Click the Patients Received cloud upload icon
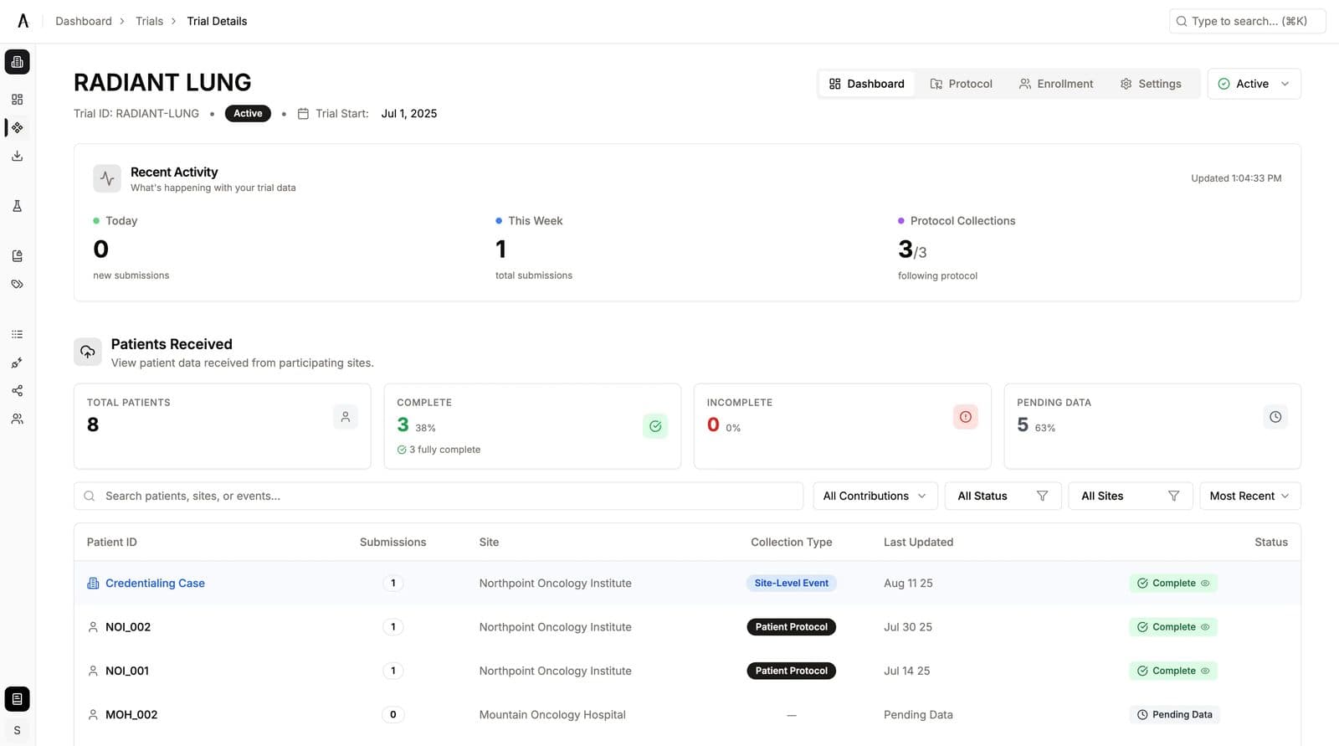Image resolution: width=1339 pixels, height=746 pixels. pos(88,352)
